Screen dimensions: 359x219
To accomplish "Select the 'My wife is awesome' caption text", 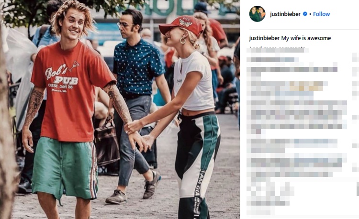I will (306, 38).
